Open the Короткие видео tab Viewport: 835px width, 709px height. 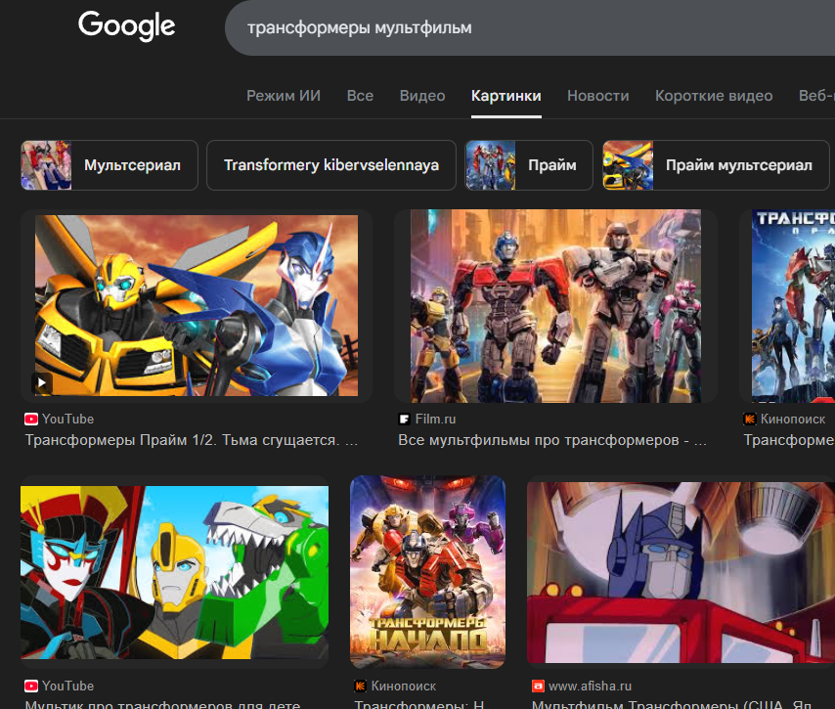click(x=714, y=96)
